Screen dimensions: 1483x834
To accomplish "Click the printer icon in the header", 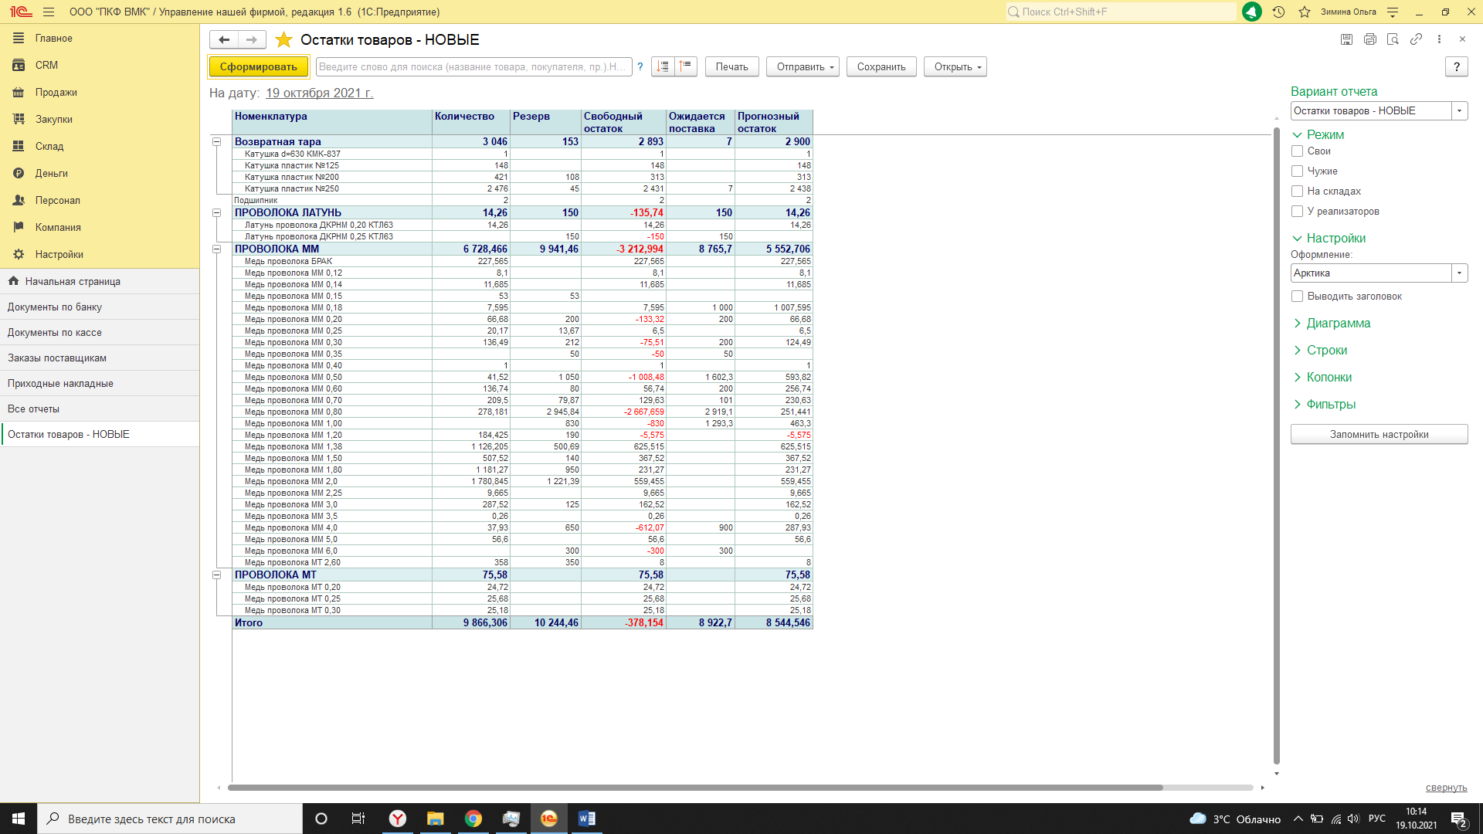I will coord(1369,39).
